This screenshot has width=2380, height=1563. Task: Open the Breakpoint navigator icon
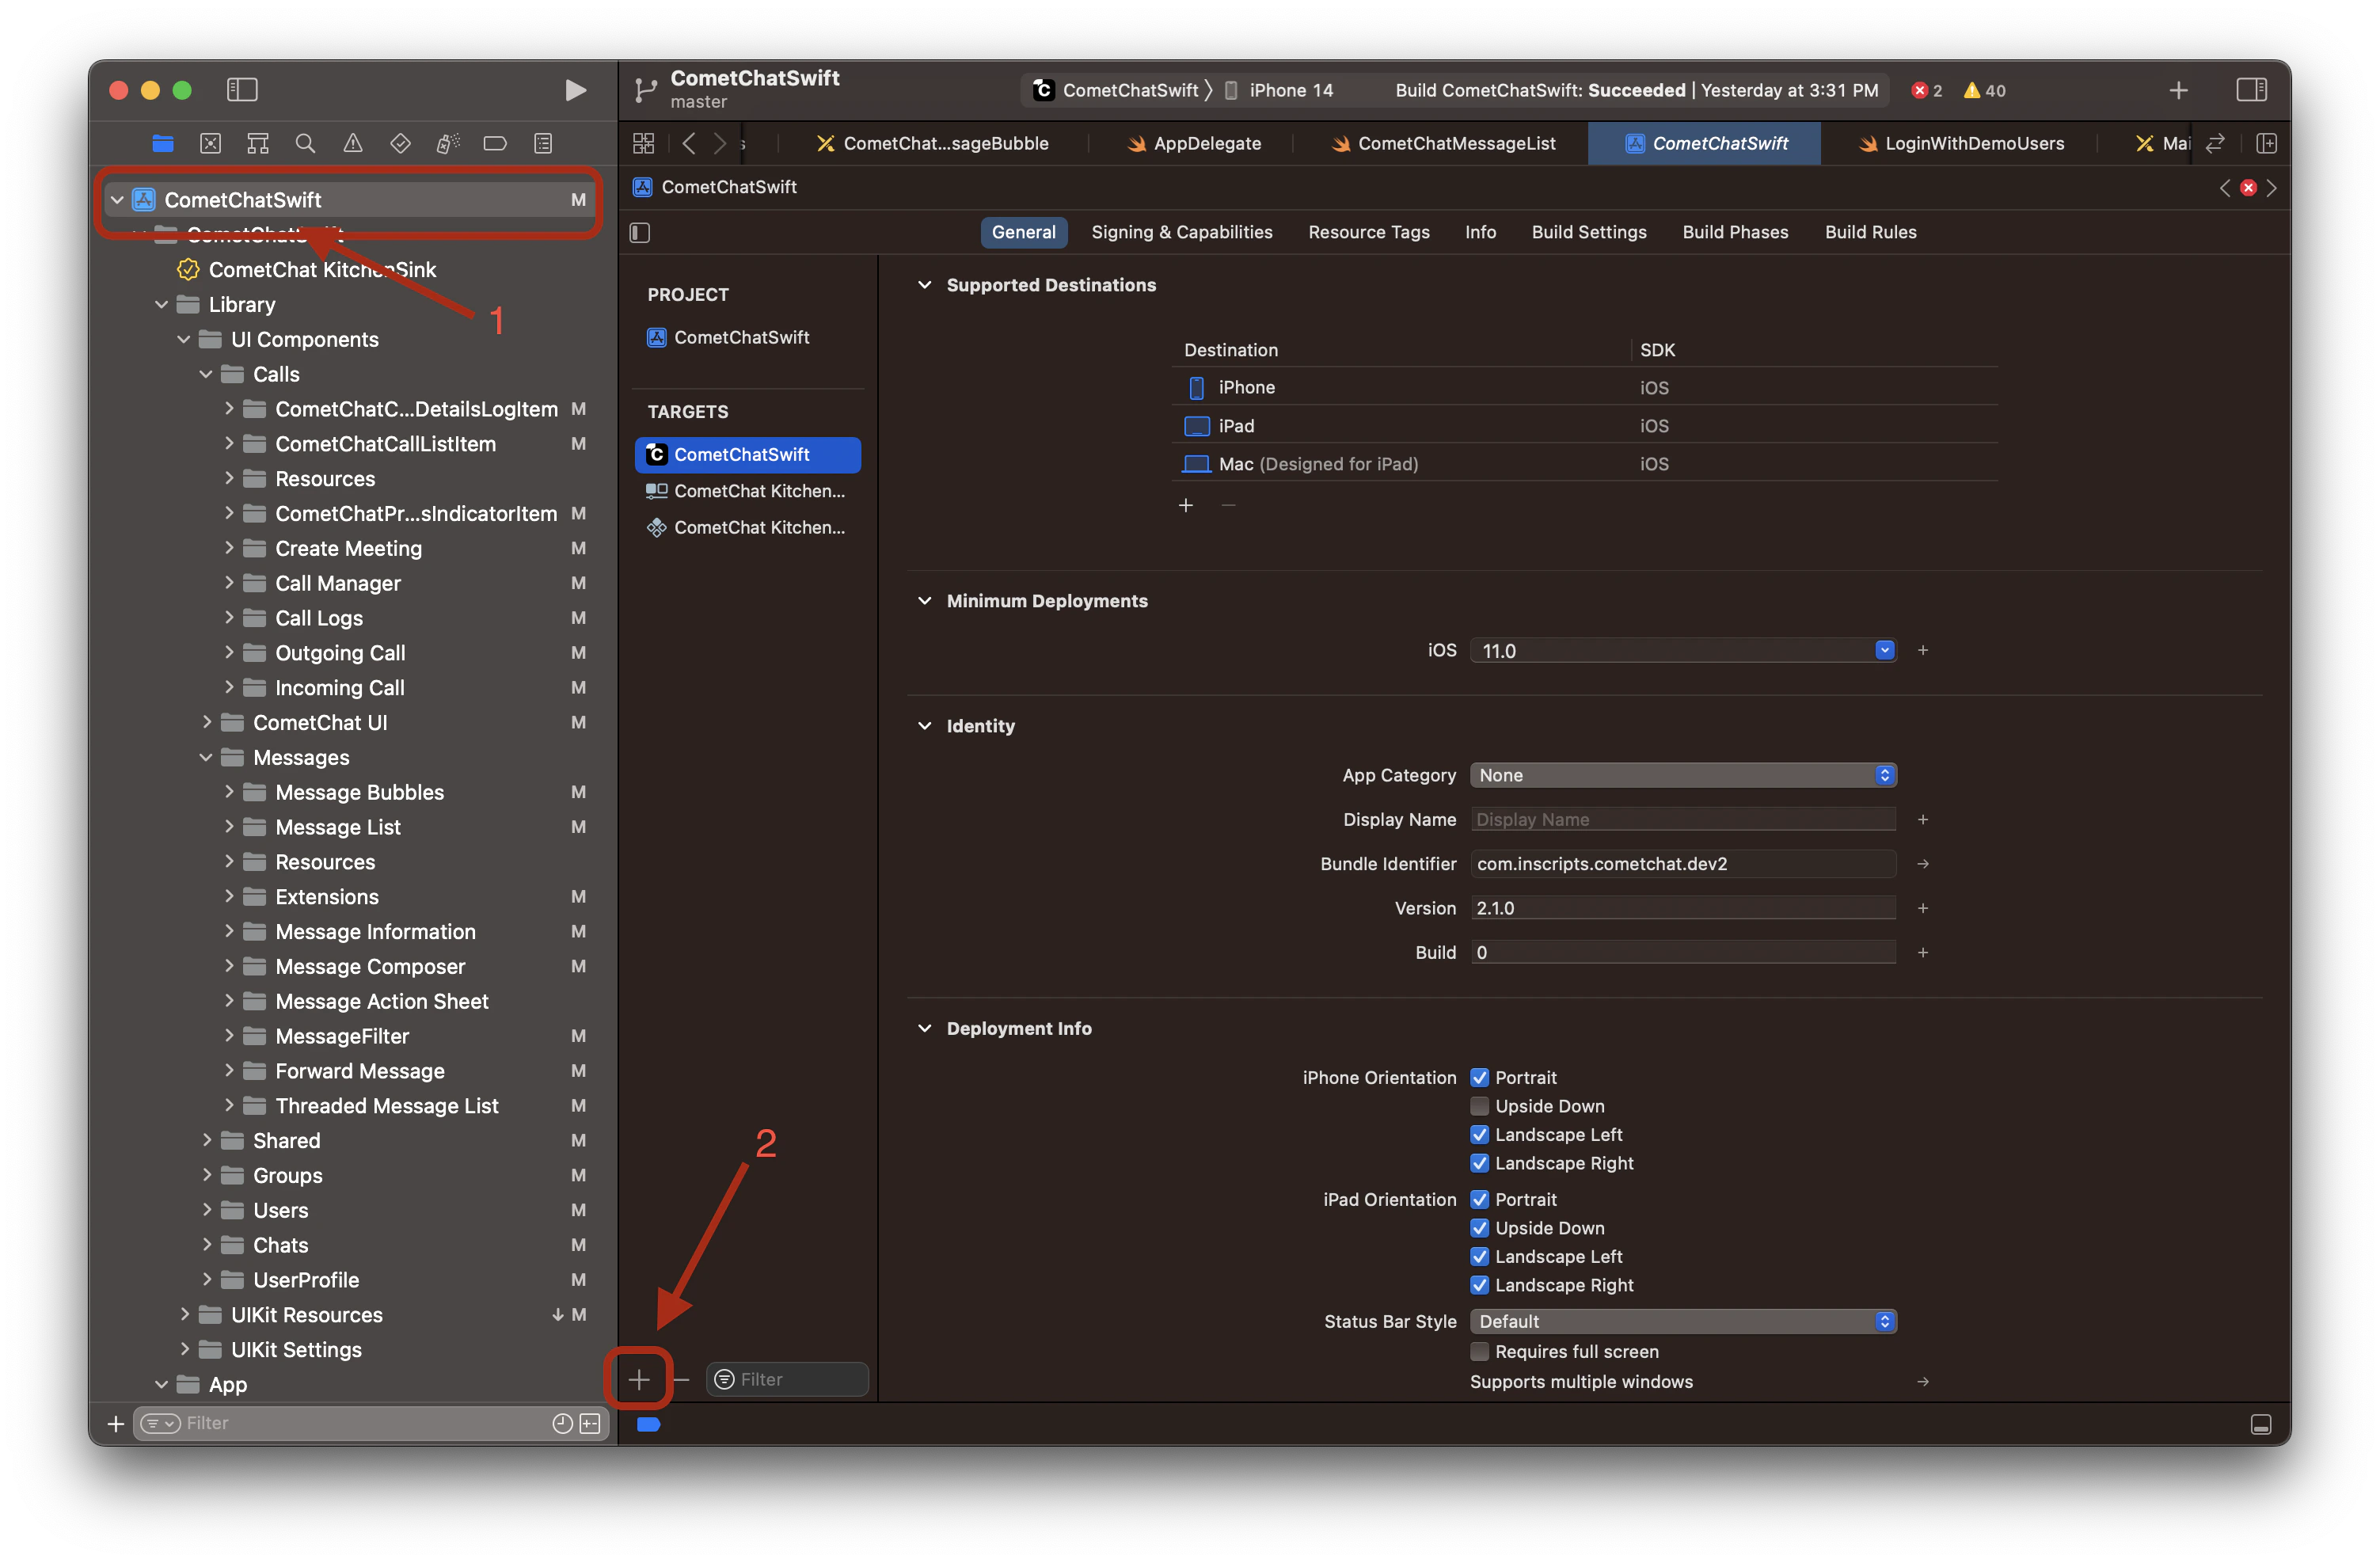tap(495, 143)
